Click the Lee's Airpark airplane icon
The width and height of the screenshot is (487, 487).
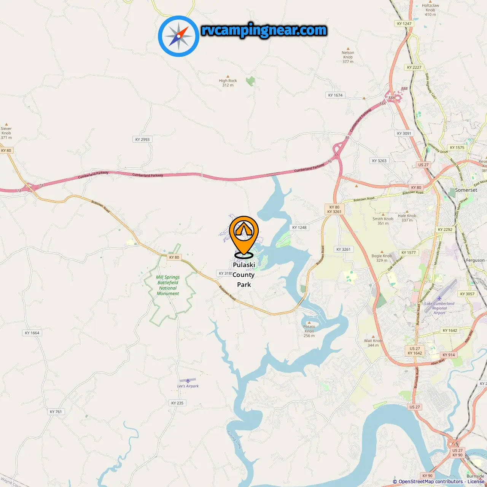[x=188, y=381]
